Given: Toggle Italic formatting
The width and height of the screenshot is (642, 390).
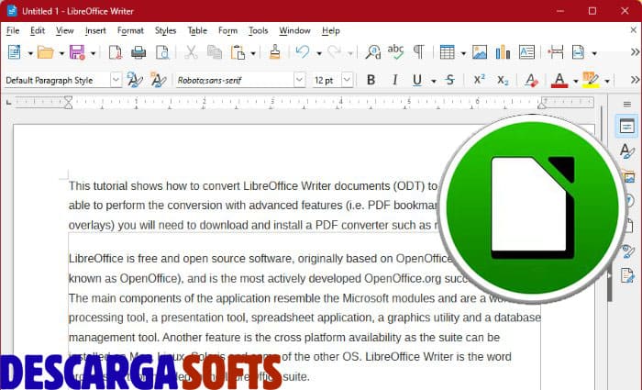Looking at the screenshot, I should (x=394, y=80).
